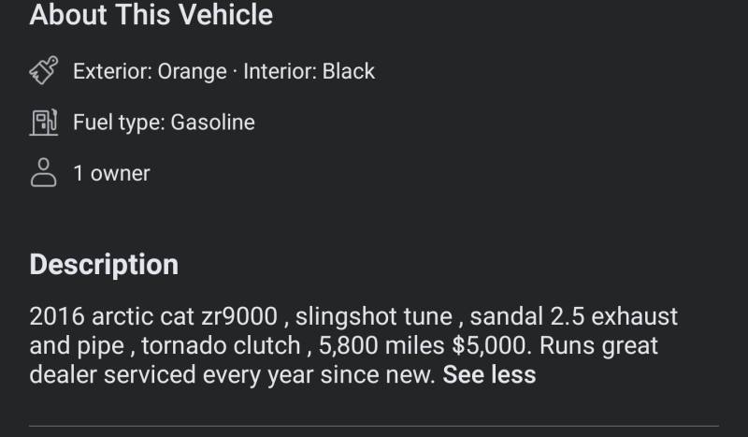The height and width of the screenshot is (437, 748).
Task: Click the Fuel type: Gasoline text
Action: 165,123
